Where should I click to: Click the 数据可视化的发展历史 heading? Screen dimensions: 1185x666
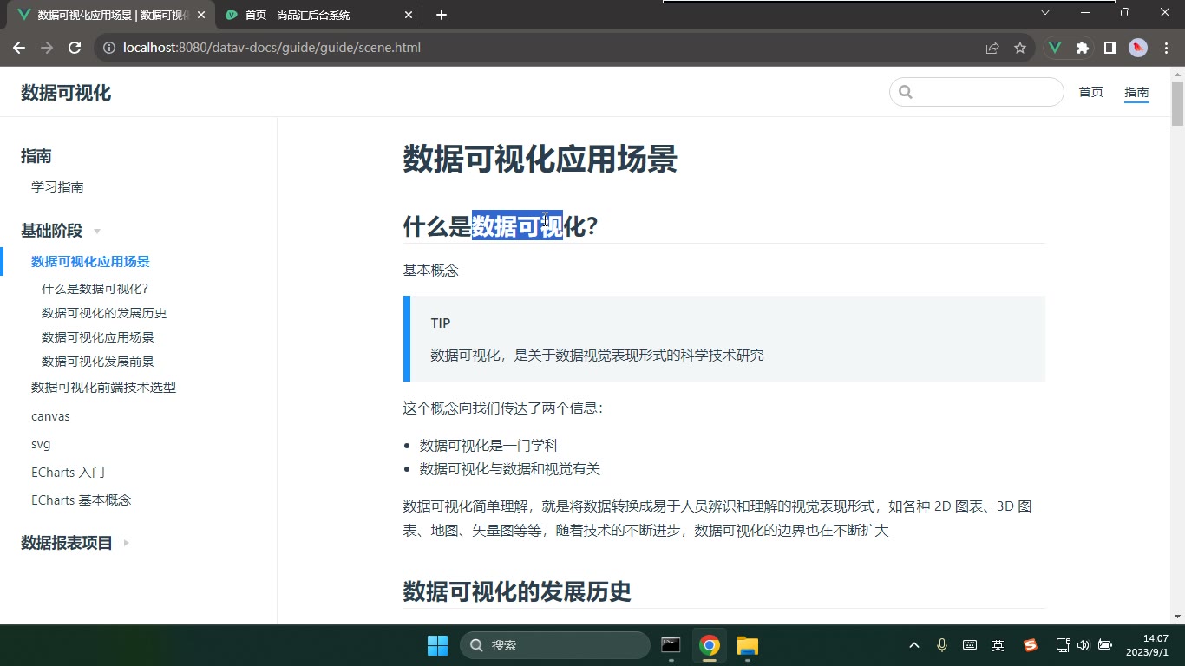pyautogui.click(x=517, y=591)
